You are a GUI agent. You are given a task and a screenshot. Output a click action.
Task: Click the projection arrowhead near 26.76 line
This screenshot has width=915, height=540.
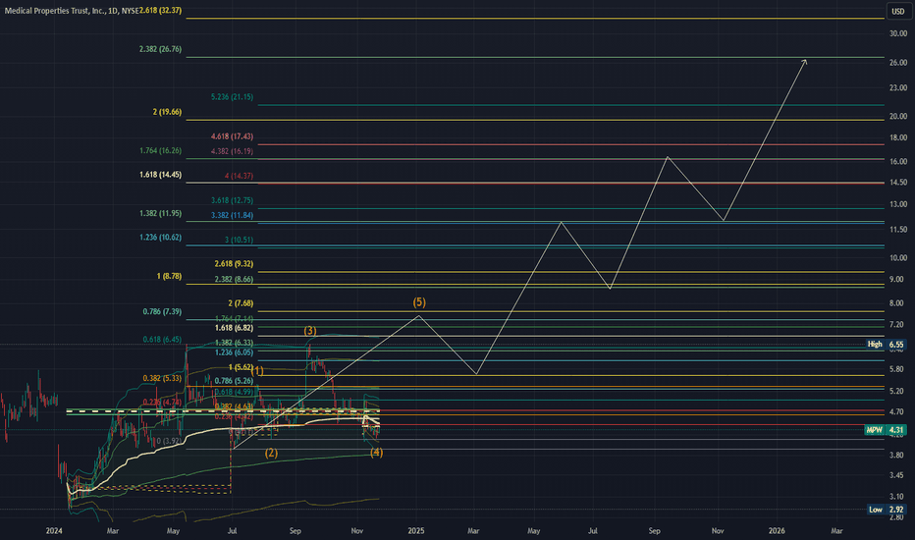tap(805, 61)
